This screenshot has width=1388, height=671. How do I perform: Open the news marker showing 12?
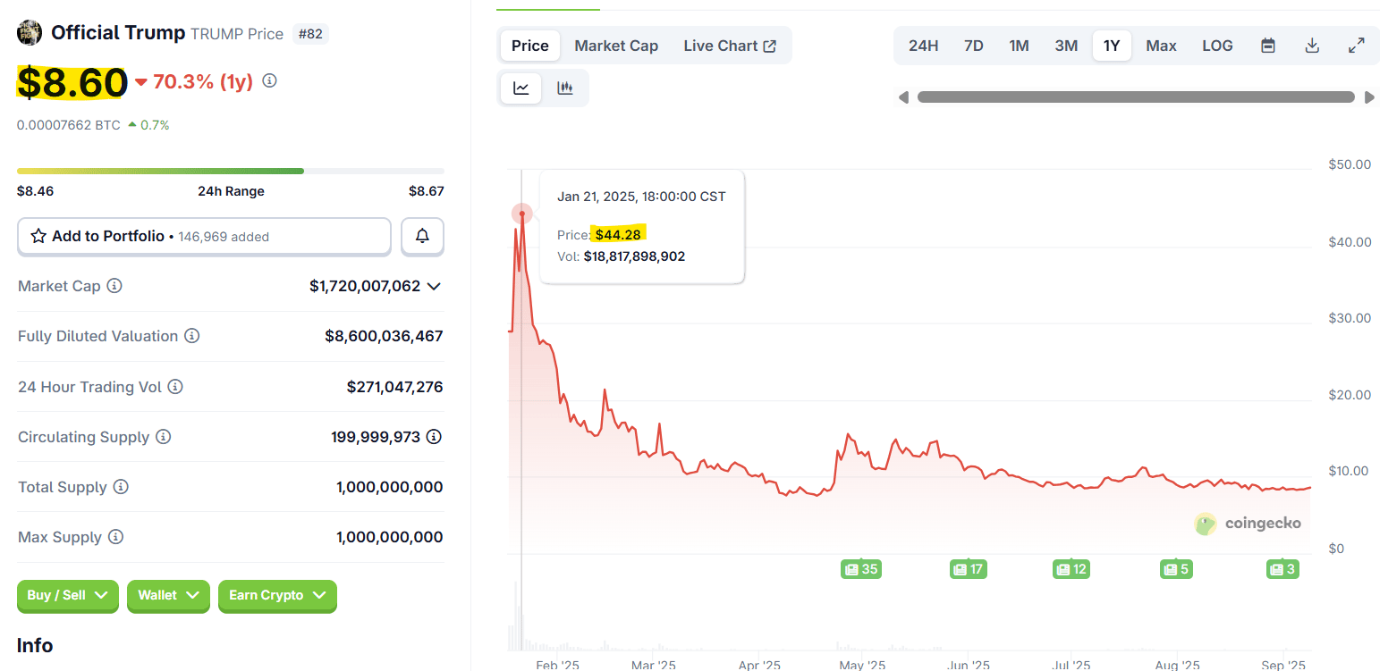coord(1071,569)
